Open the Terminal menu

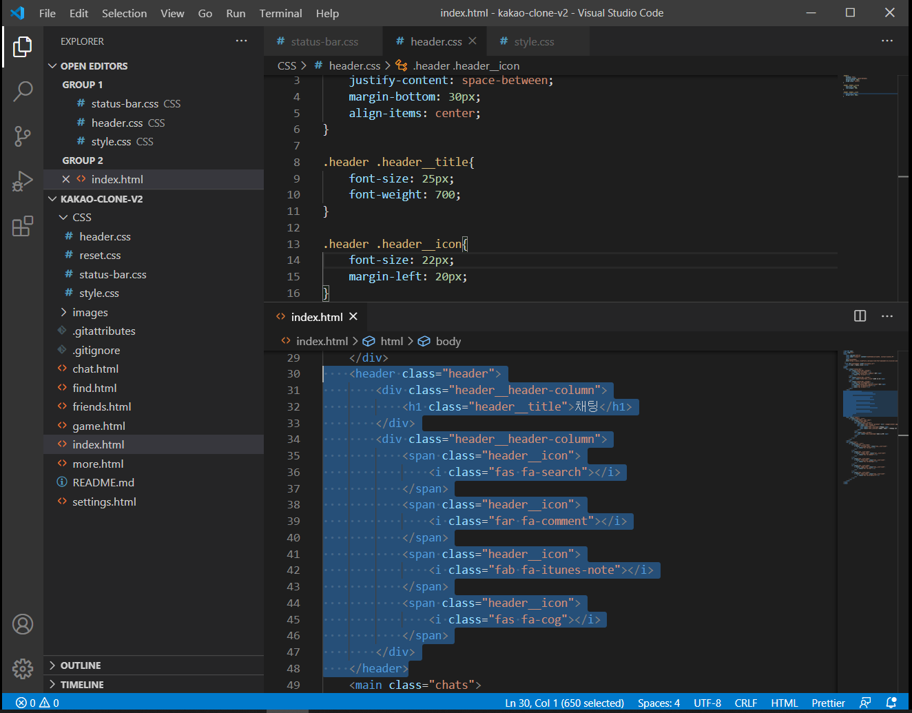tap(280, 13)
